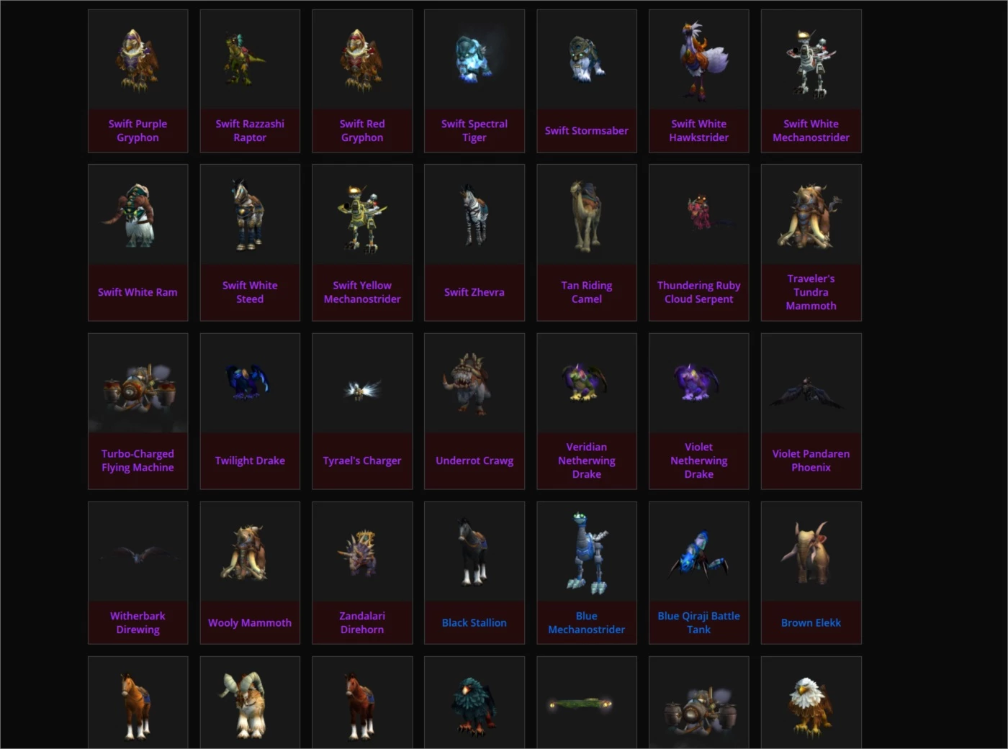Follow the Swift Stormsaber text link

(x=587, y=130)
